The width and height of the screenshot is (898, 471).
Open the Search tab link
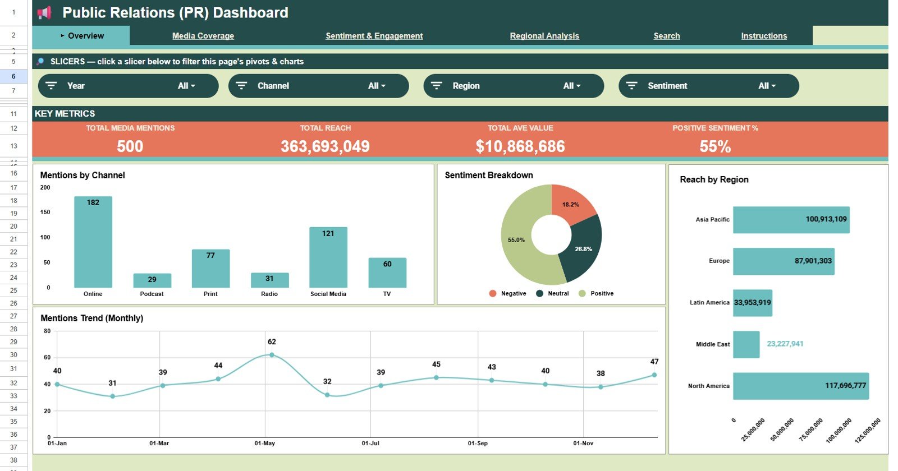click(667, 36)
